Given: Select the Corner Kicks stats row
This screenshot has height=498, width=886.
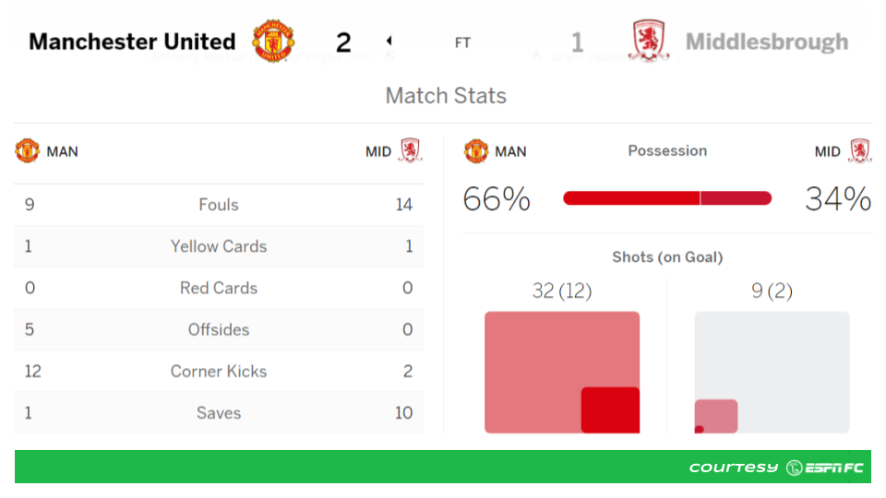Looking at the screenshot, I should pyautogui.click(x=219, y=371).
